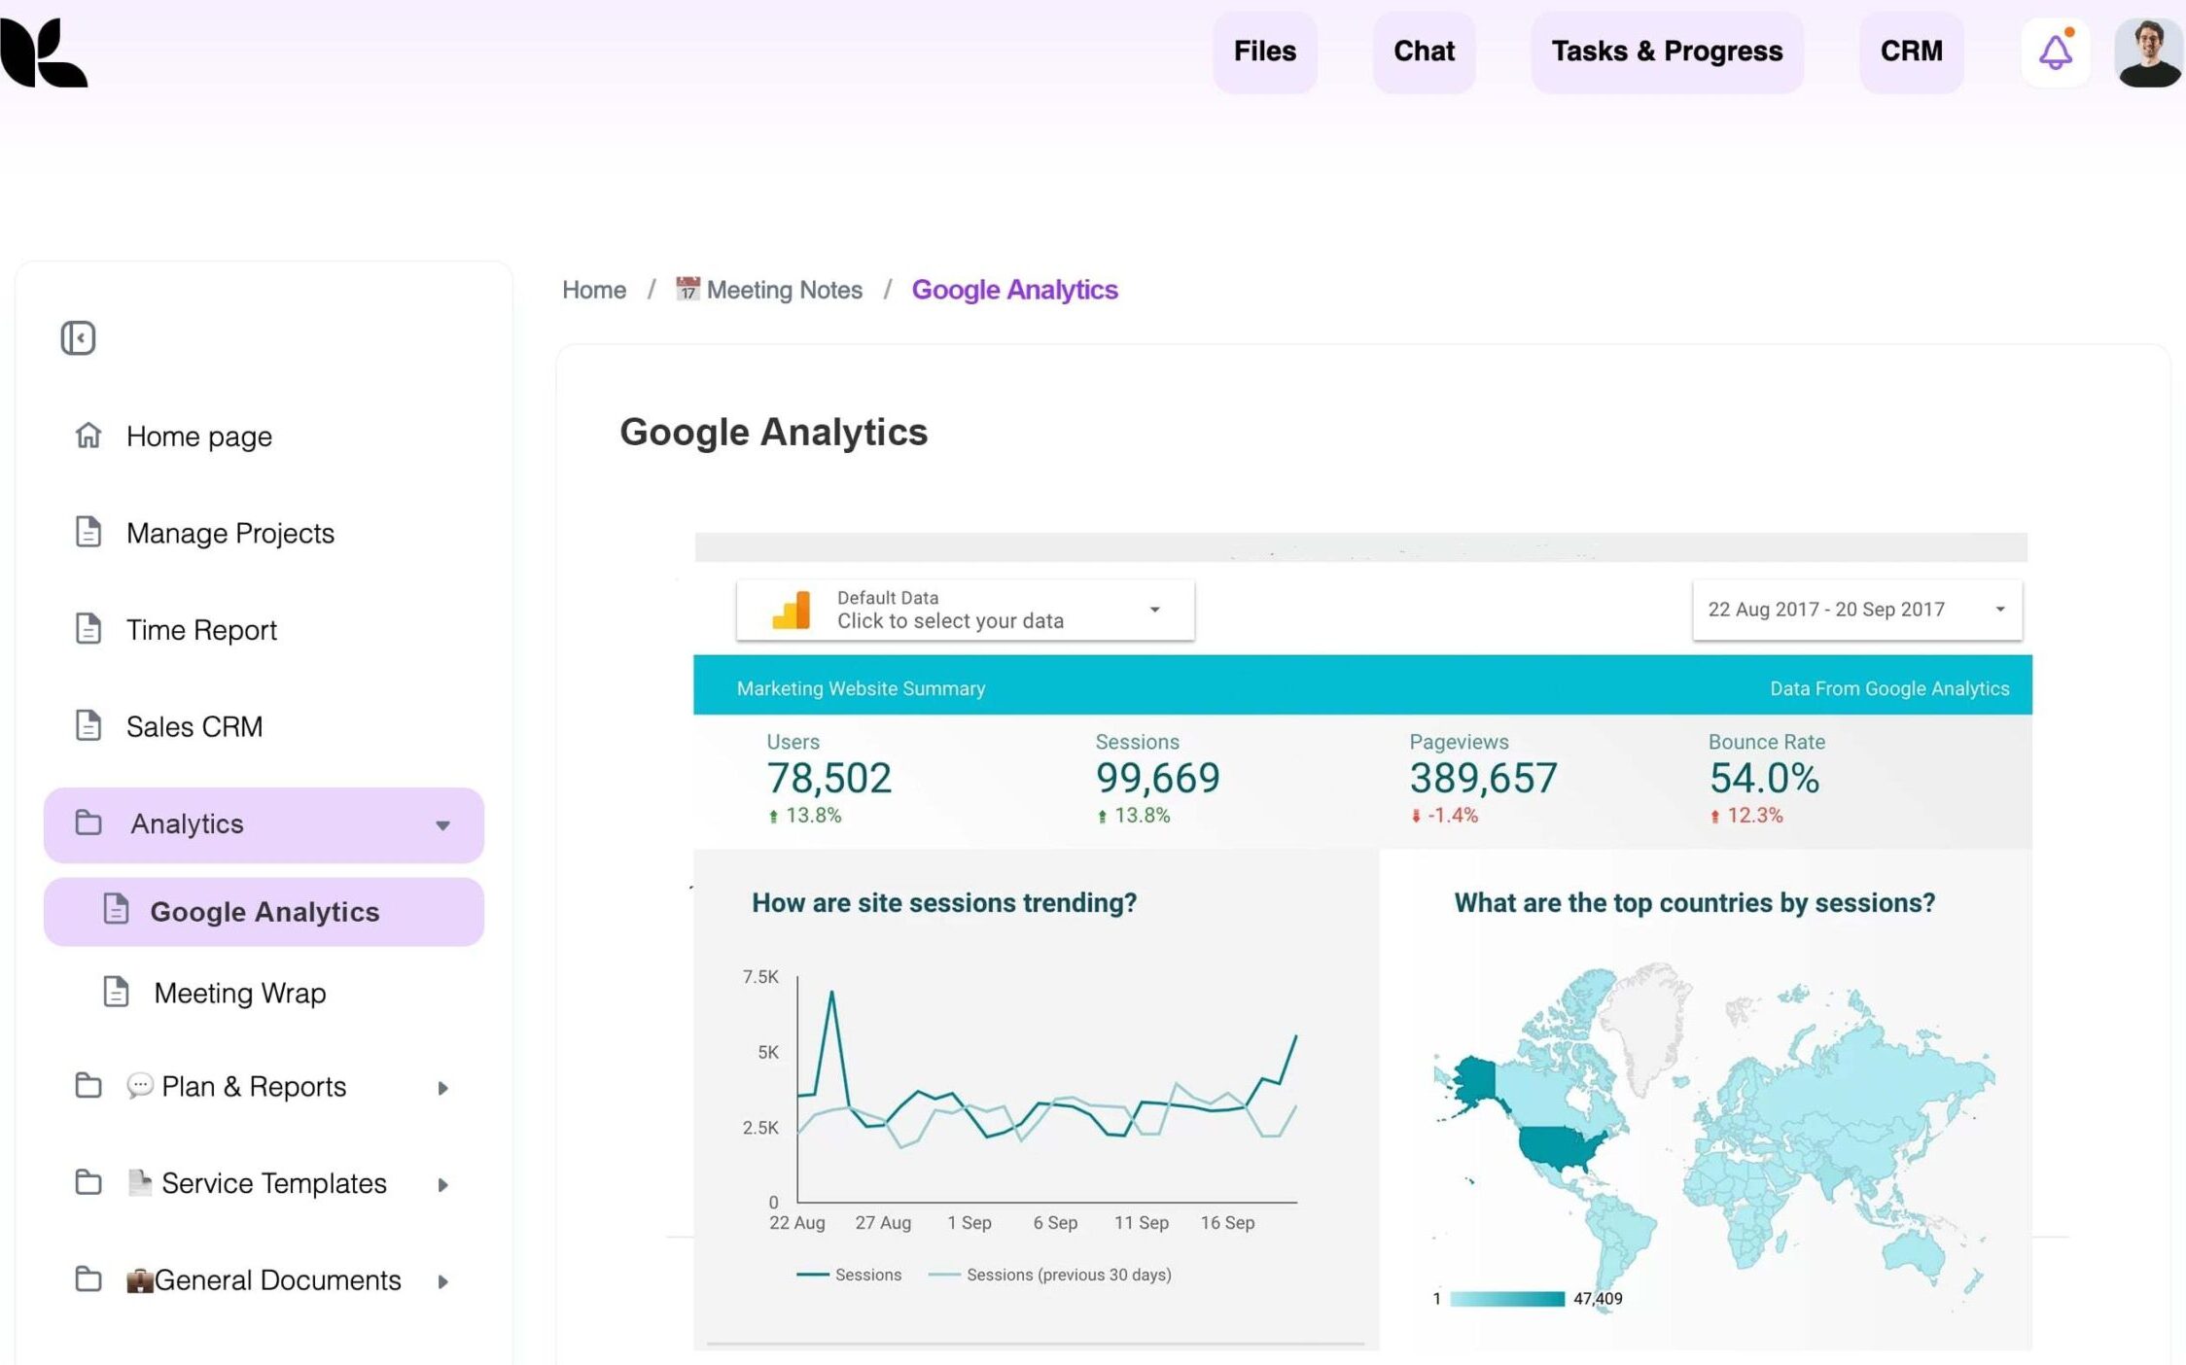The height and width of the screenshot is (1365, 2186).
Task: Click the black leaf logo icon
Action: coord(44,52)
